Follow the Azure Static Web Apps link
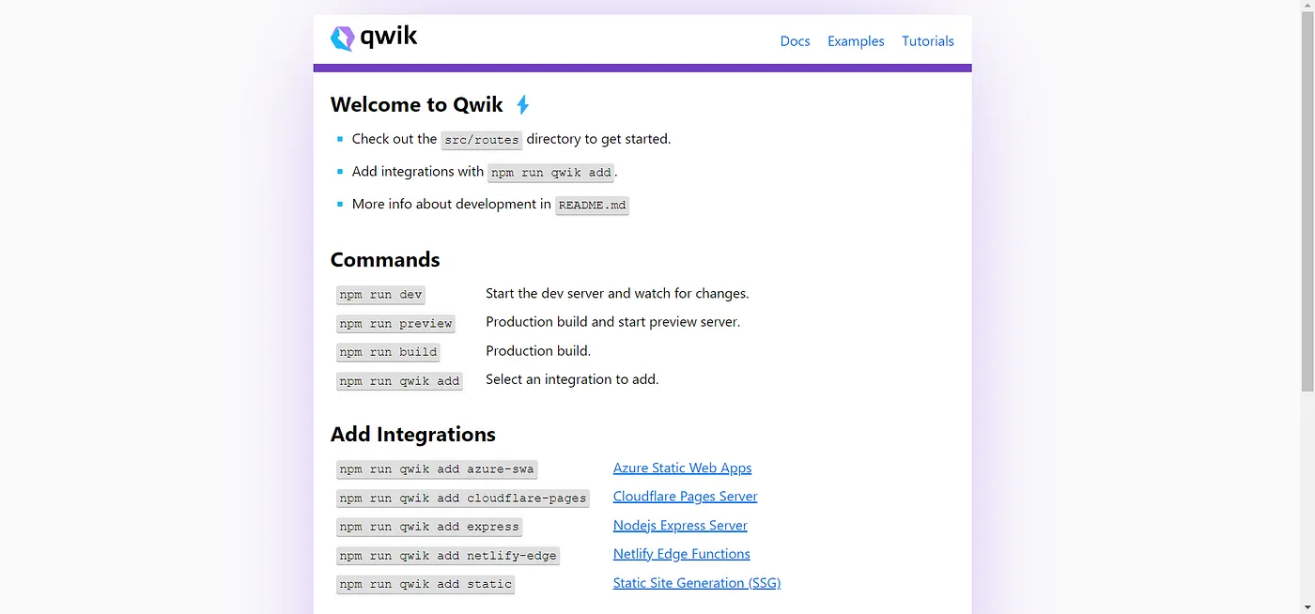Image resolution: width=1315 pixels, height=614 pixels. coord(682,468)
